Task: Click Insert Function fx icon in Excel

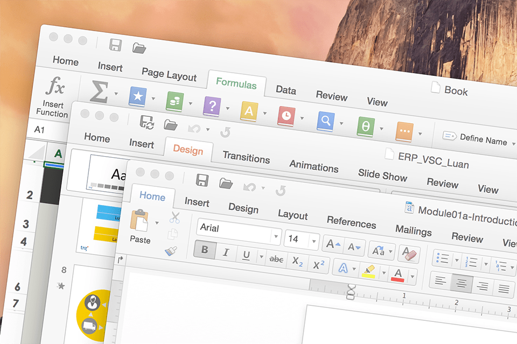Action: (x=55, y=86)
